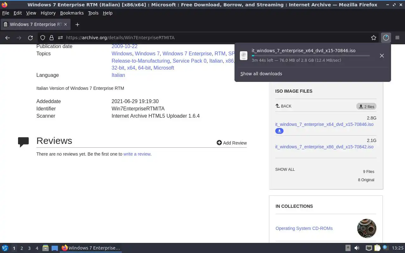Open the Edit menu

pos(18,13)
